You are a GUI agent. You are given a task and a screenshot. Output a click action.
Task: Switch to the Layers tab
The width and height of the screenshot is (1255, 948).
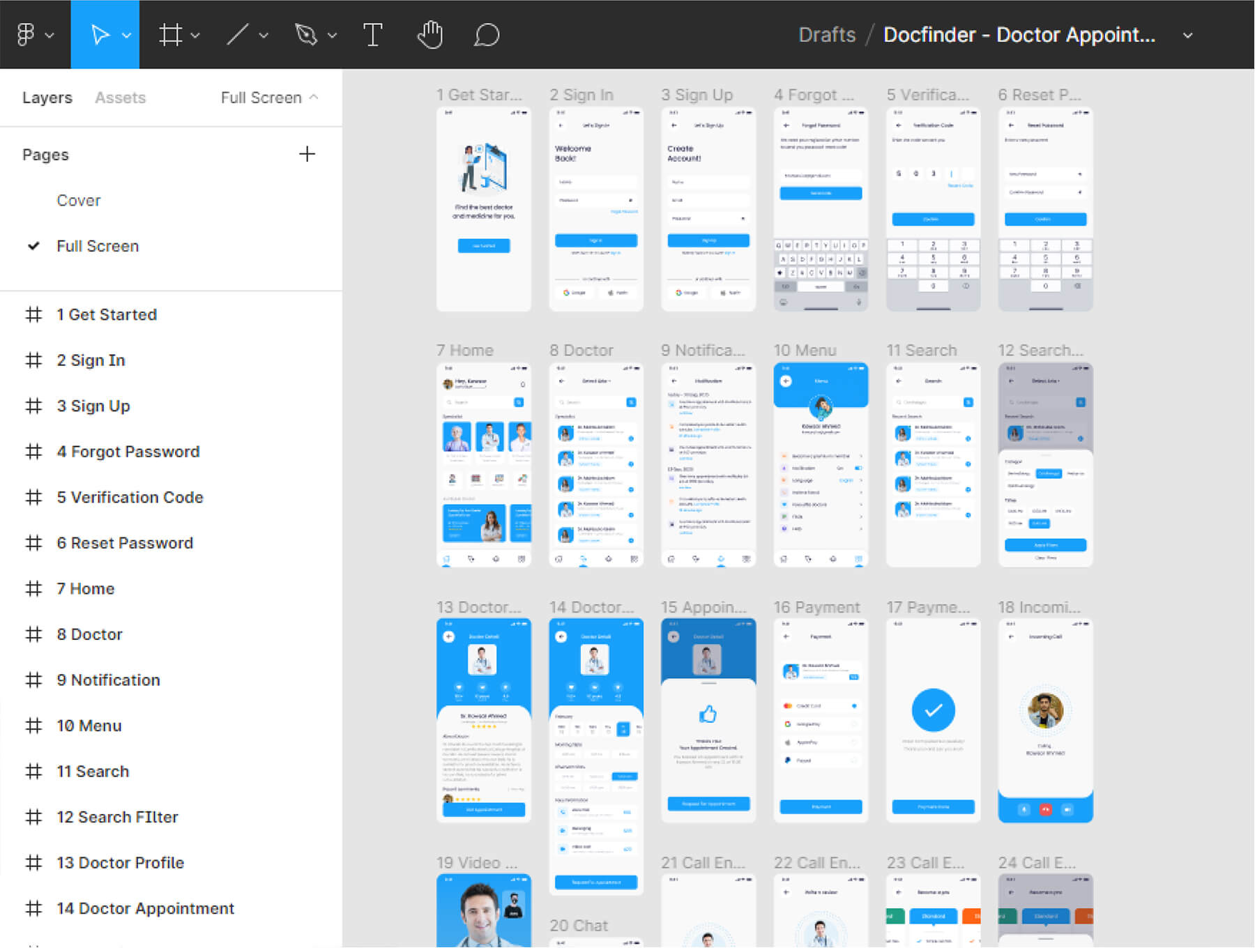tap(47, 98)
